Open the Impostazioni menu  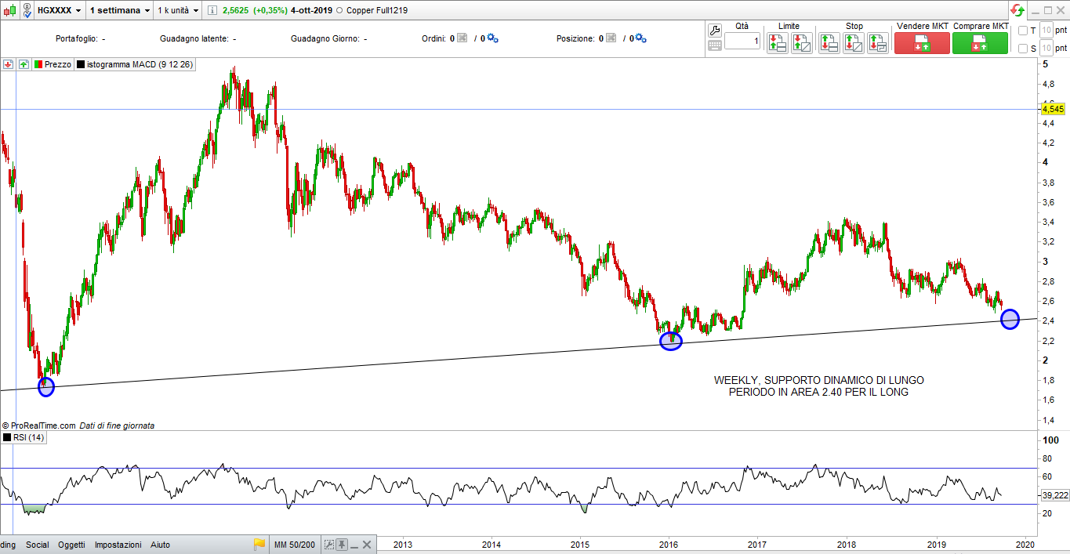click(118, 545)
